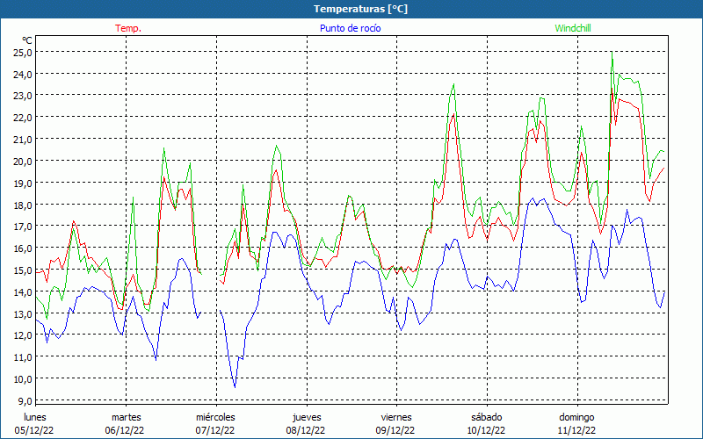Click the '24,0' y-axis value

point(23,75)
